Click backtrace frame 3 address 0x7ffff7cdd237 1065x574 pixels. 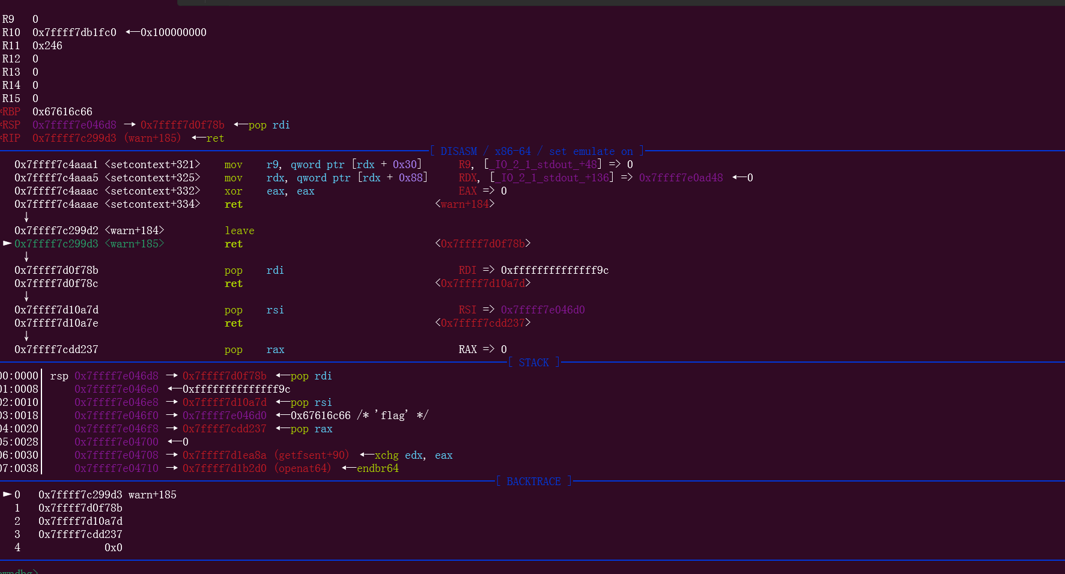pyautogui.click(x=80, y=534)
